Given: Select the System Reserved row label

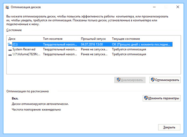Looking at the screenshot, I should (24, 49).
